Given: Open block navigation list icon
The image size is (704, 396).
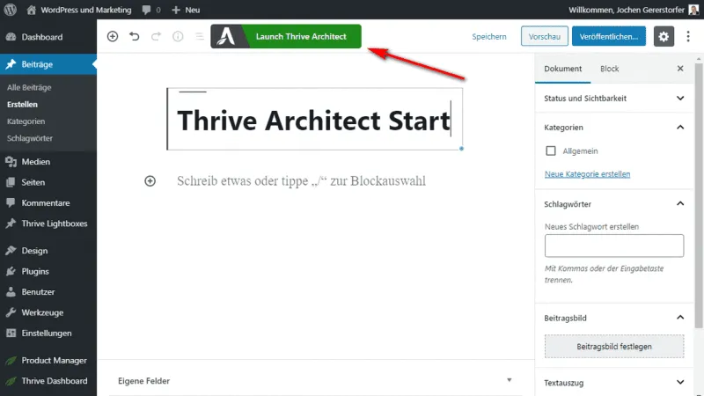Looking at the screenshot, I should [x=200, y=36].
